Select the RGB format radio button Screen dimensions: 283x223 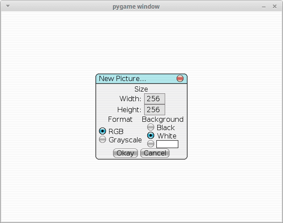pyautogui.click(x=103, y=131)
